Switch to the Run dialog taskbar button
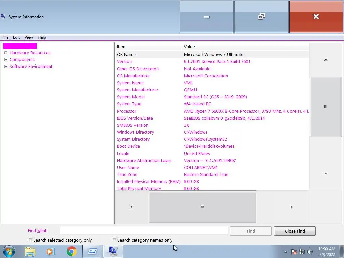 [x=92, y=251]
